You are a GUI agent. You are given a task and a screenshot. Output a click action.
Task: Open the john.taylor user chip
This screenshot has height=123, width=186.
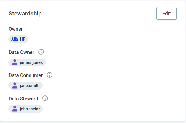(x=30, y=109)
